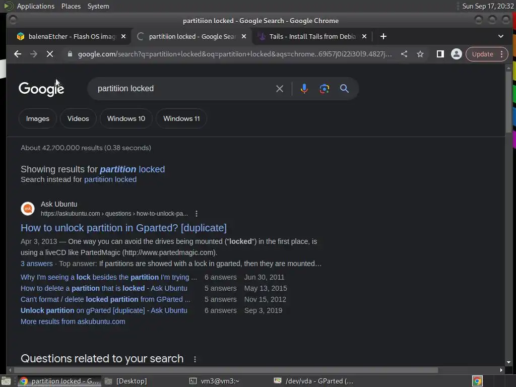Click the scroll down arrow
This screenshot has height=387, width=516.
tap(508, 362)
